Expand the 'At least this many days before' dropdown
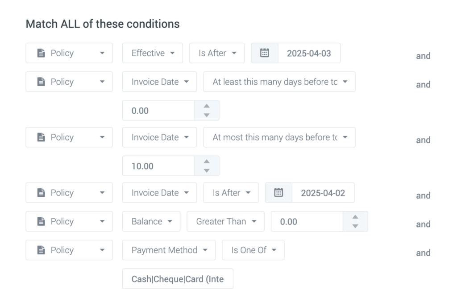457x303 pixels. [279, 82]
